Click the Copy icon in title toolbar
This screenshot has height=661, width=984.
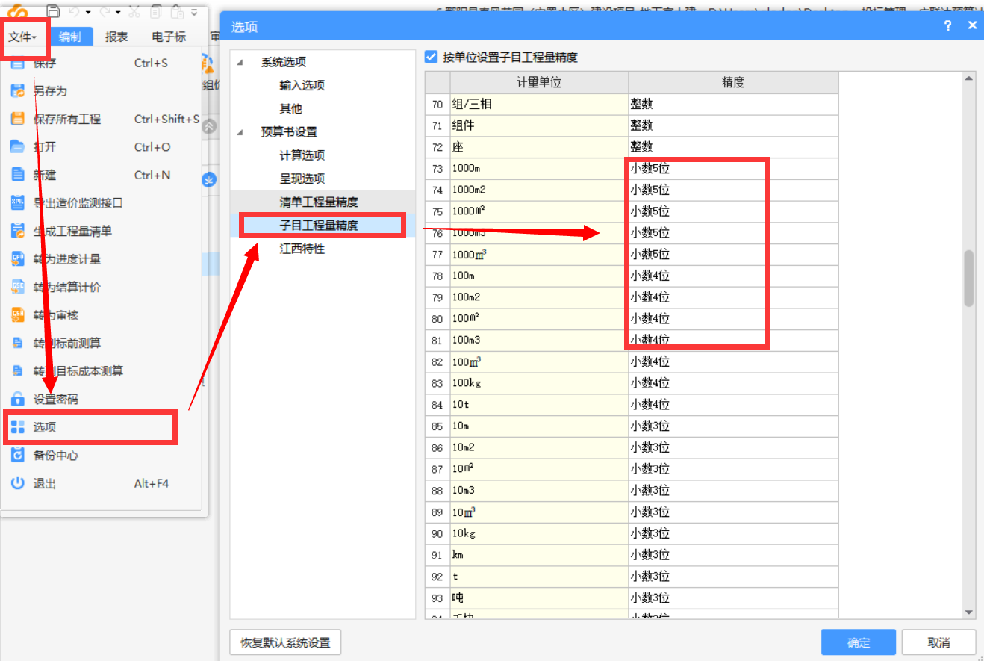click(x=155, y=11)
